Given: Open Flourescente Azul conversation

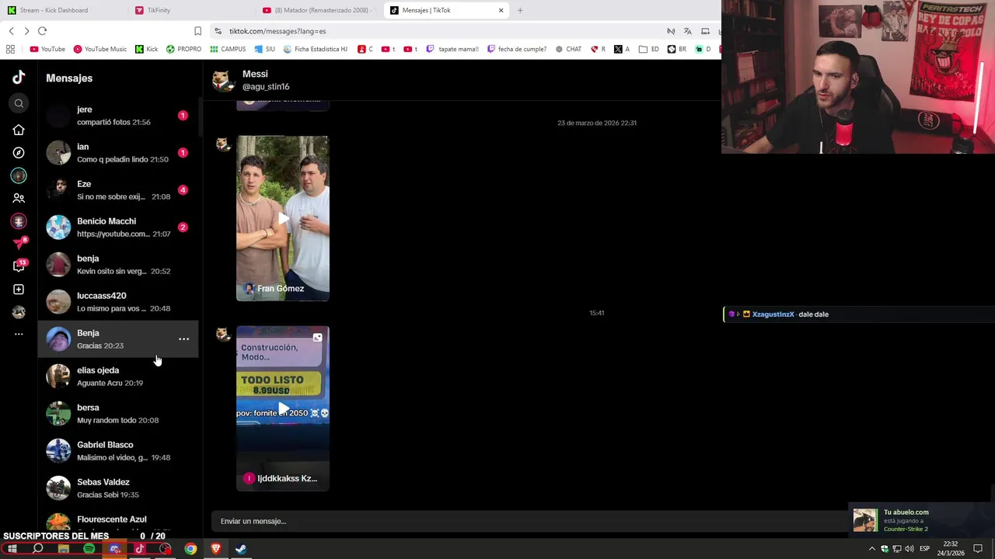Looking at the screenshot, I should [118, 520].
